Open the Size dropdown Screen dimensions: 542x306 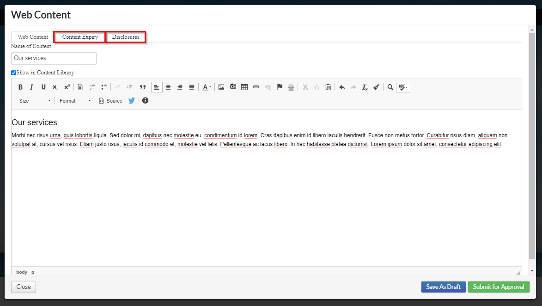pos(35,101)
